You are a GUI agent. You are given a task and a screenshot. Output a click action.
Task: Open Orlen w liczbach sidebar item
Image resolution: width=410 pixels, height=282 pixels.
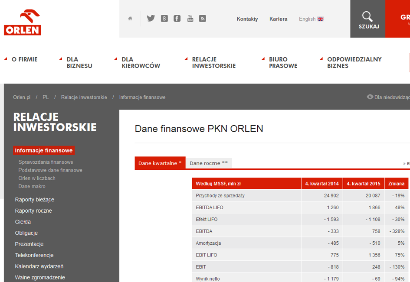[37, 178]
